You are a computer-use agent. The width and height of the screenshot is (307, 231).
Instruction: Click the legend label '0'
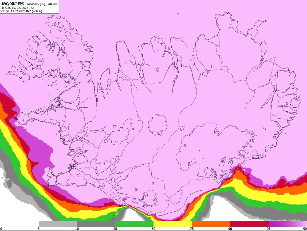[x=1, y=229]
